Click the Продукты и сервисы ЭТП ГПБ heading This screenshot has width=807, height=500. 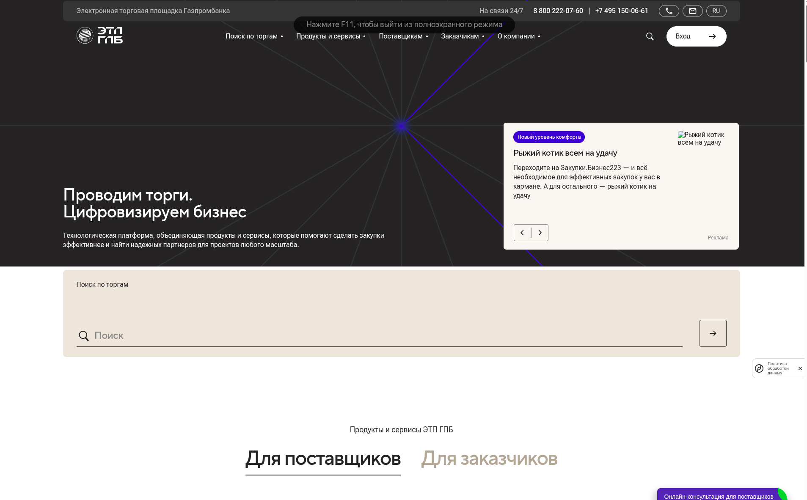click(401, 430)
